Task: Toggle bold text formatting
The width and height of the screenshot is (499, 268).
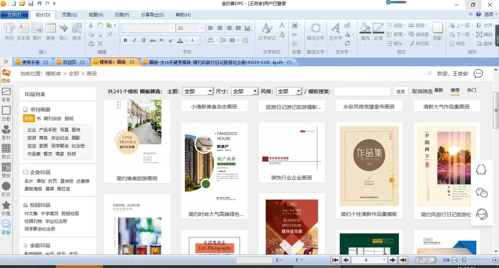Action: (x=125, y=40)
